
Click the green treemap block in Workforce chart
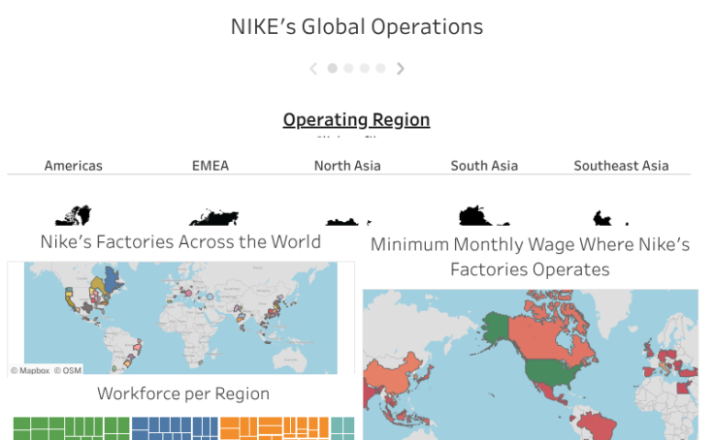coord(70,427)
